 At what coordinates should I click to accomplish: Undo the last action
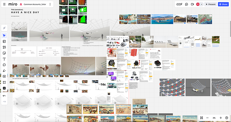tap(4, 96)
